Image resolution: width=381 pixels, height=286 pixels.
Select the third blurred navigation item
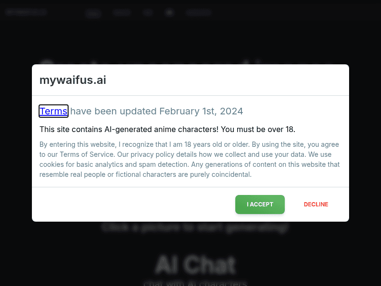click(x=148, y=12)
